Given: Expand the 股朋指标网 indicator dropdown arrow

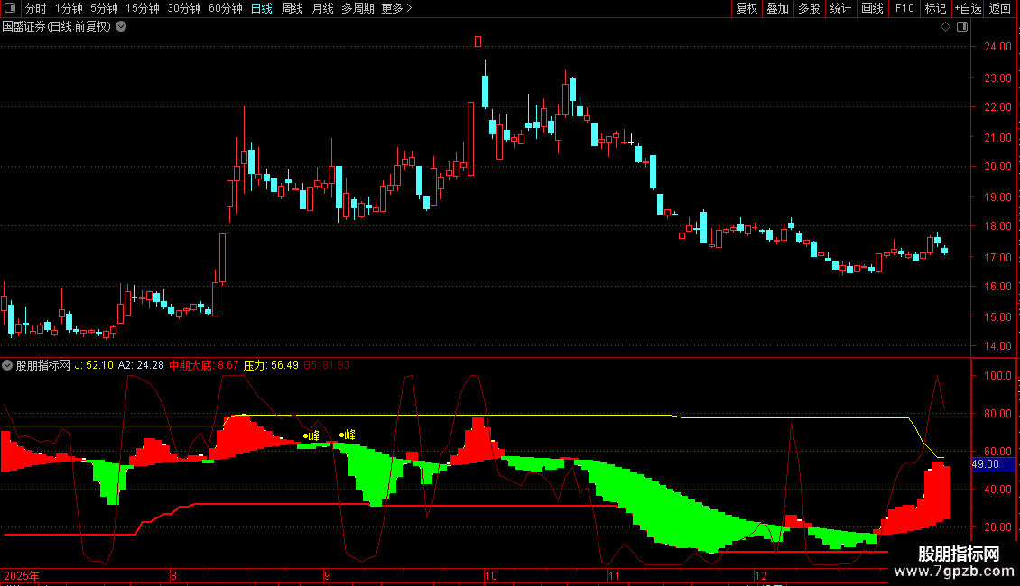Looking at the screenshot, I should point(7,366).
